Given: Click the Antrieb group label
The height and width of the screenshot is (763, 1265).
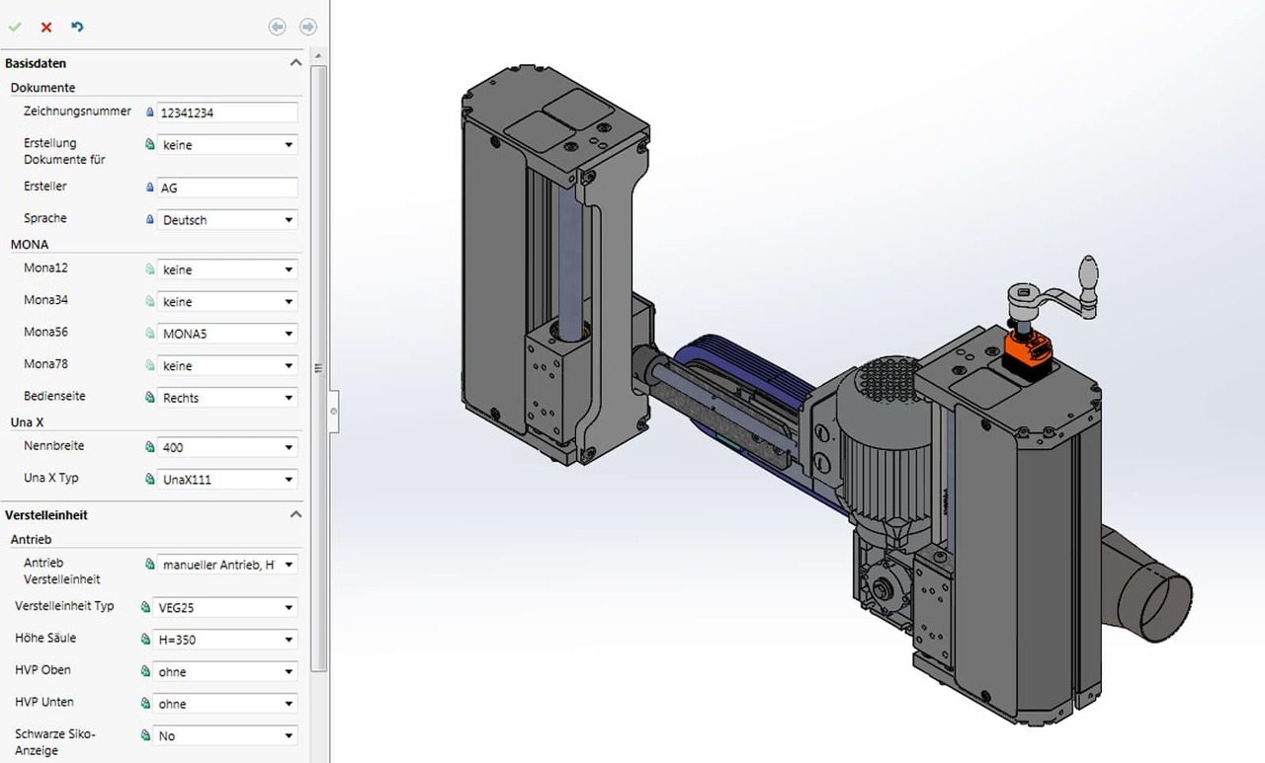Looking at the screenshot, I should coord(32,540).
